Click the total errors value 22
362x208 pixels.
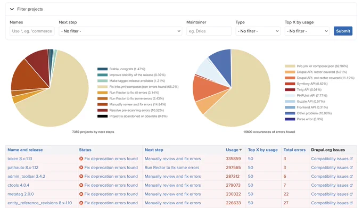[x=286, y=194]
